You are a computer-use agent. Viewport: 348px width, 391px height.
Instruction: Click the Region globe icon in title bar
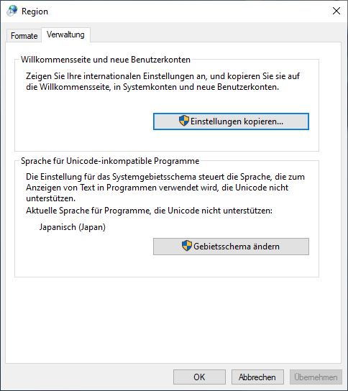point(12,11)
